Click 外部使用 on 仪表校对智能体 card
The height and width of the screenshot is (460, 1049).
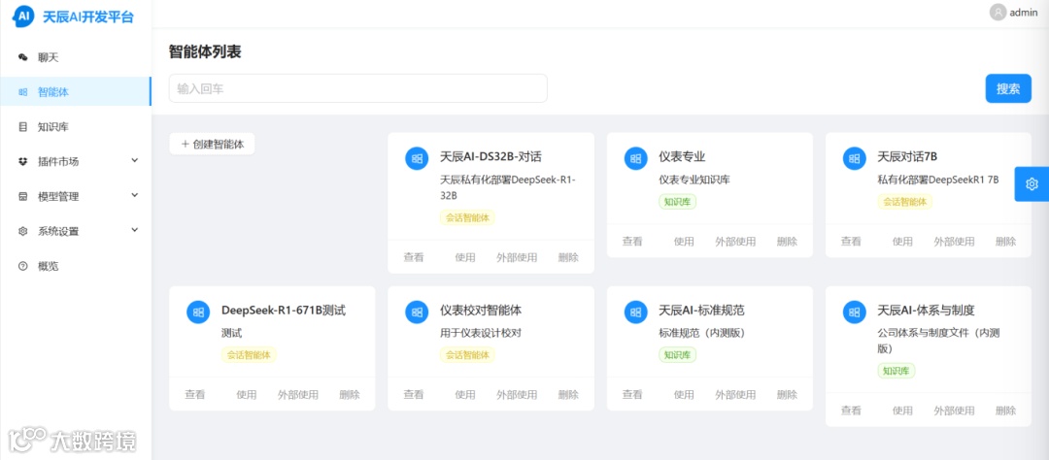point(517,394)
